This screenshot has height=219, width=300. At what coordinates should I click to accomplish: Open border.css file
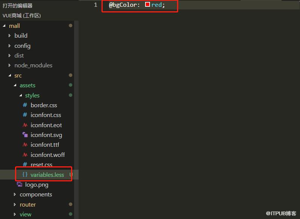[44, 105]
